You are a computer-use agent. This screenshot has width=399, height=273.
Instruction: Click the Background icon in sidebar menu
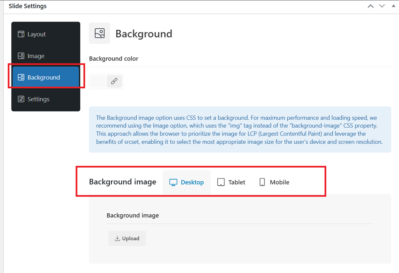(x=21, y=77)
